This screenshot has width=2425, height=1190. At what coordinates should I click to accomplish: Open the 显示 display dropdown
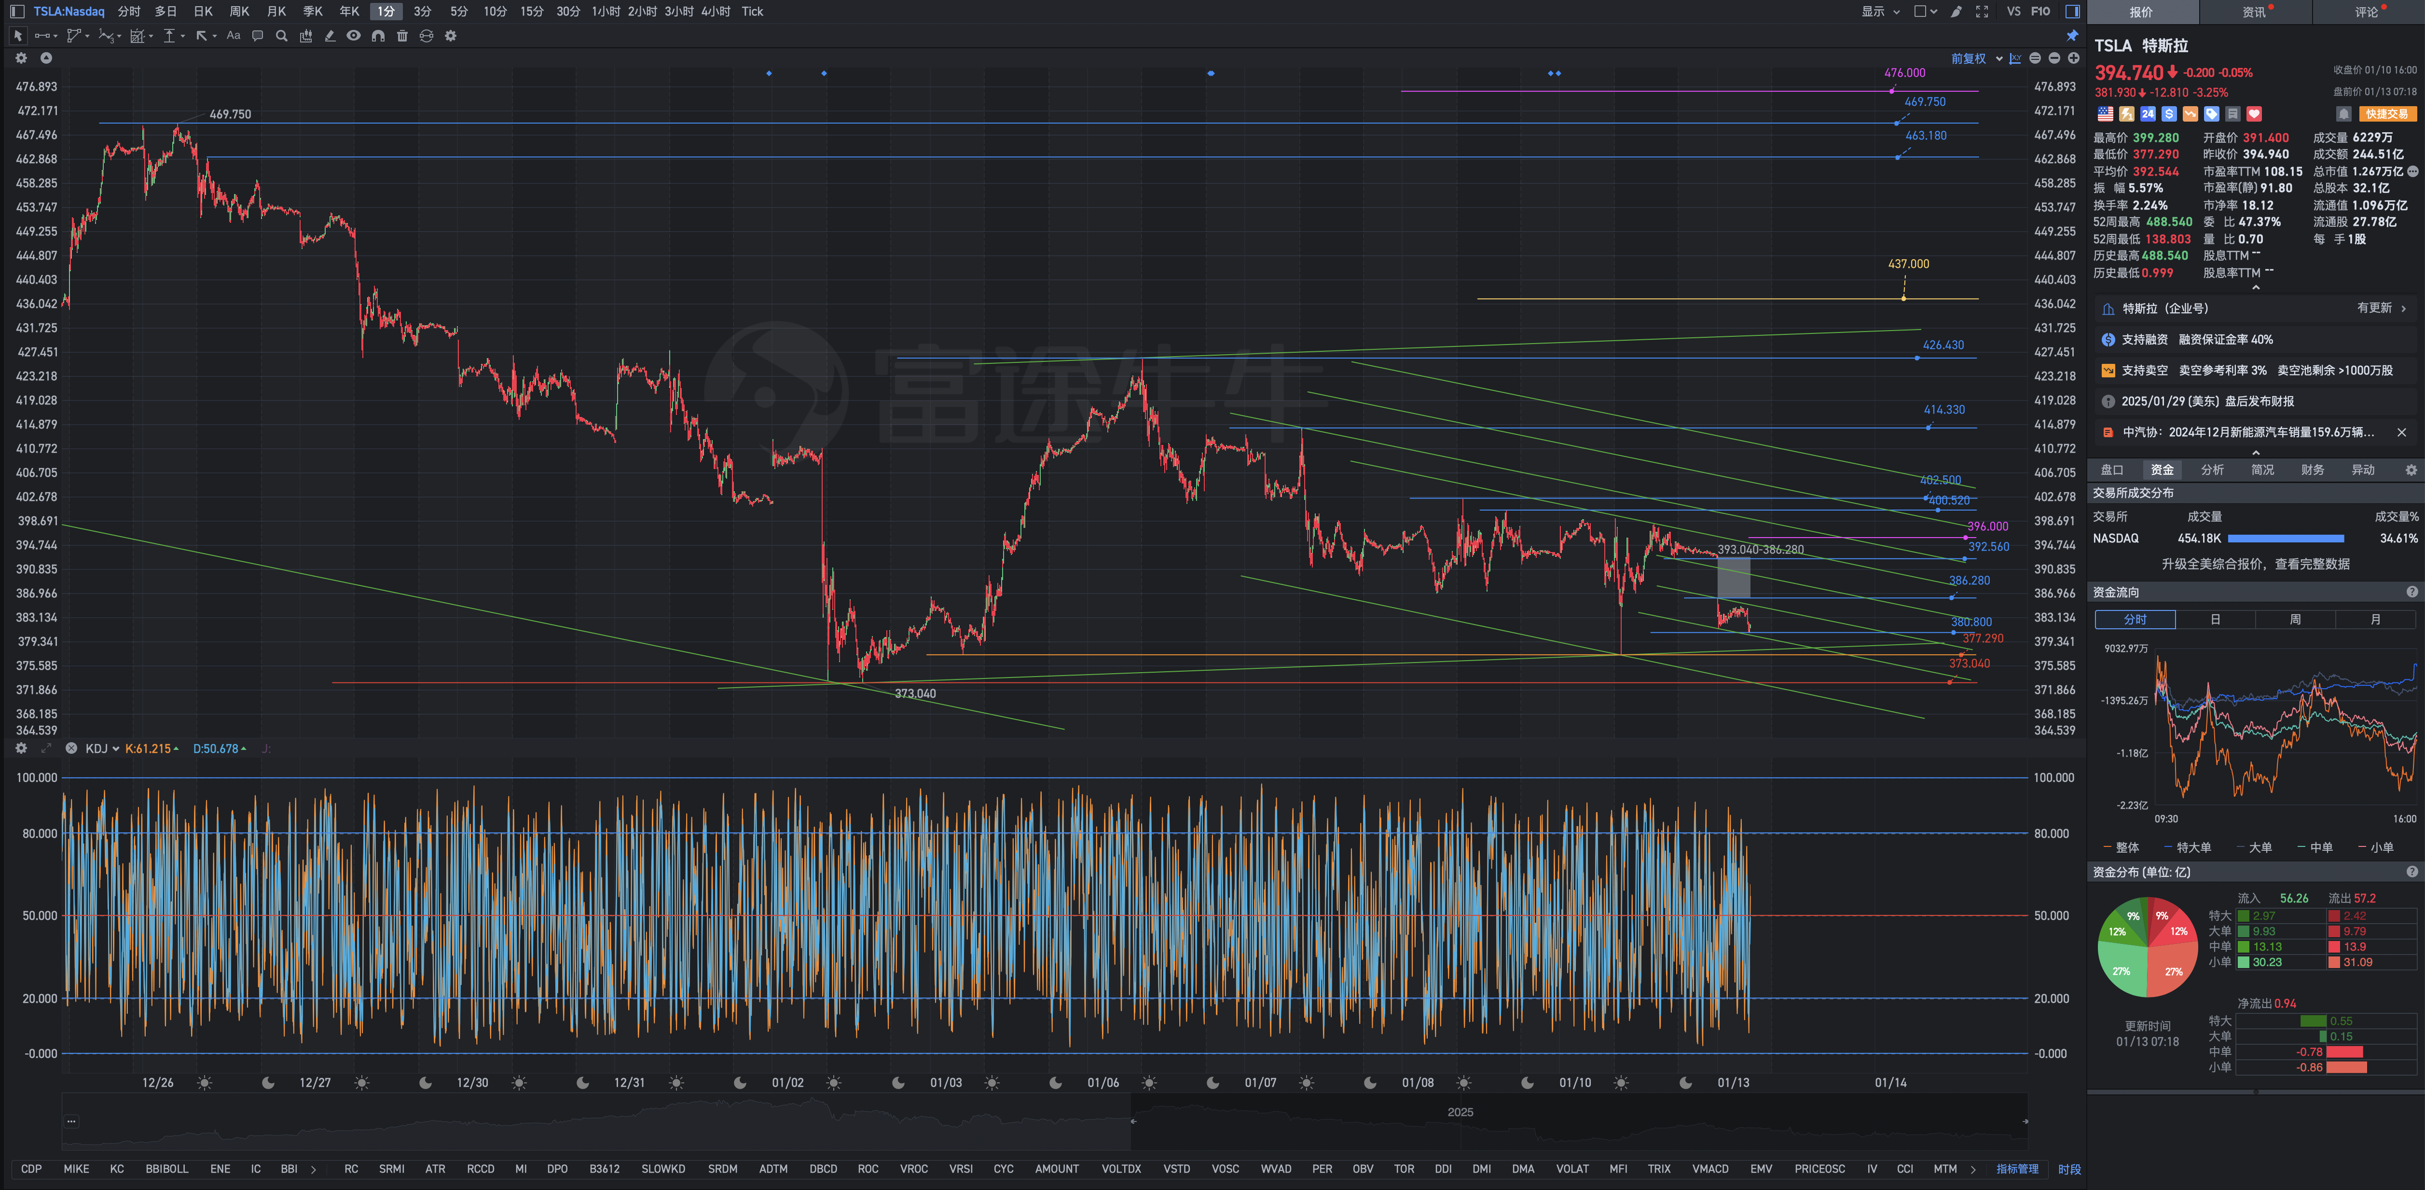pyautogui.click(x=1880, y=11)
